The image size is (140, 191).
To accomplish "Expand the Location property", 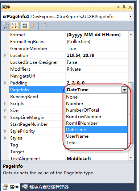I will pos(5,55).
